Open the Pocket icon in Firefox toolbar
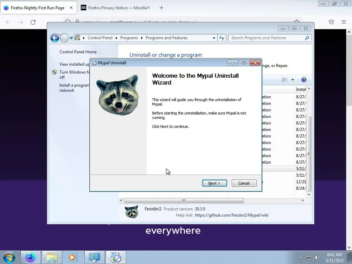Viewport: 352px width, 264px height. pyautogui.click(x=331, y=22)
